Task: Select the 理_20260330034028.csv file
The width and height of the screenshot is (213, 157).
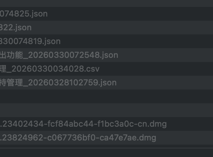Action: click(x=50, y=69)
